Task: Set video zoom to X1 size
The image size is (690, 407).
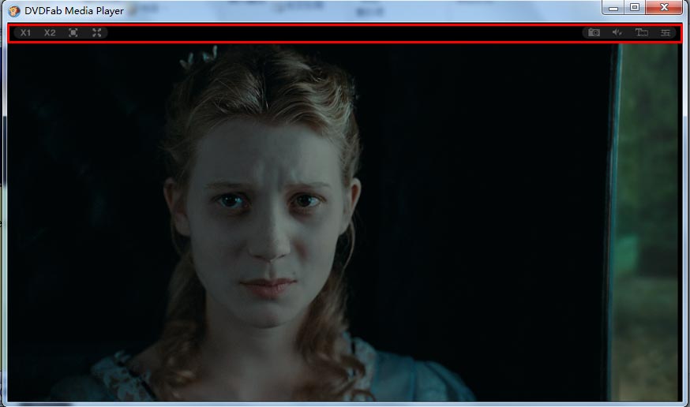Action: pos(26,33)
